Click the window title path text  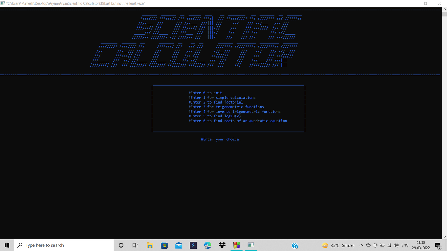76,3
